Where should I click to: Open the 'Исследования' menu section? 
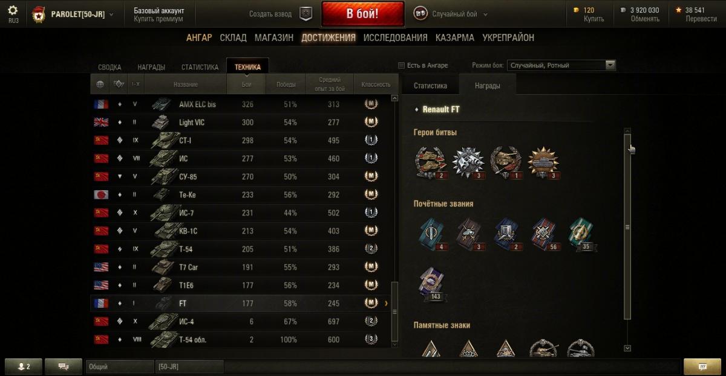pyautogui.click(x=396, y=37)
